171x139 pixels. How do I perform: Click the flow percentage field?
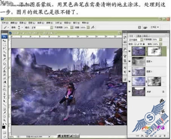coord(83,27)
